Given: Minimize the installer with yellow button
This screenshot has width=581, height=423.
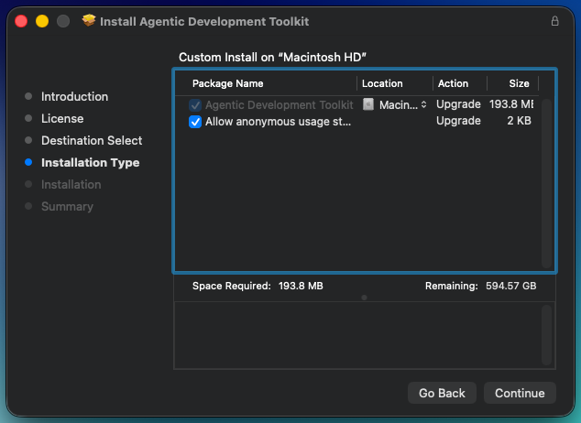Looking at the screenshot, I should pyautogui.click(x=42, y=21).
